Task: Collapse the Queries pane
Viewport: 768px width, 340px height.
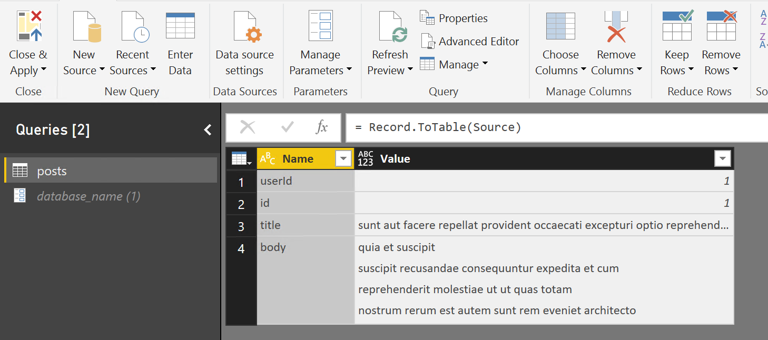Action: coord(208,129)
